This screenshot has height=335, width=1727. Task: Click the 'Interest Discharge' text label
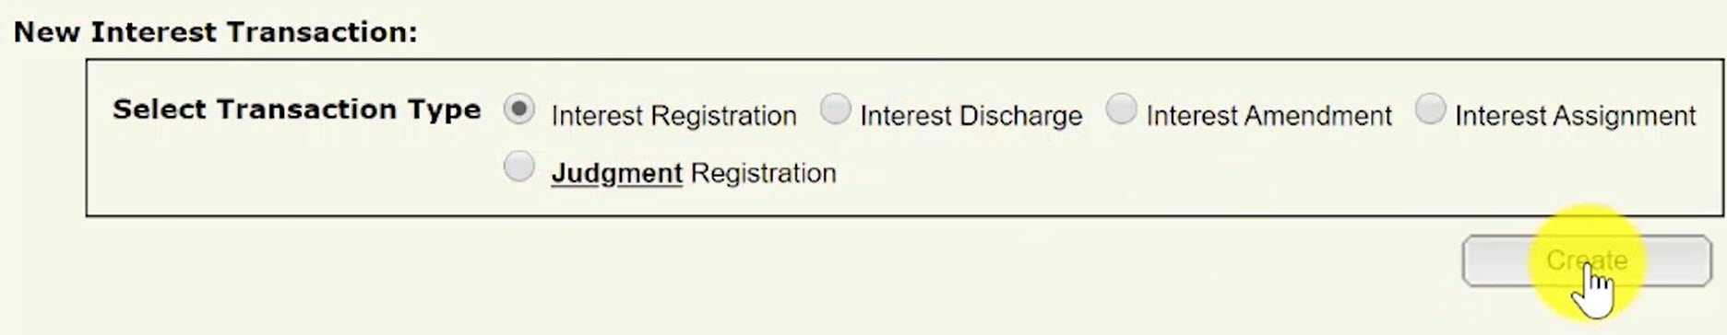[x=971, y=116]
